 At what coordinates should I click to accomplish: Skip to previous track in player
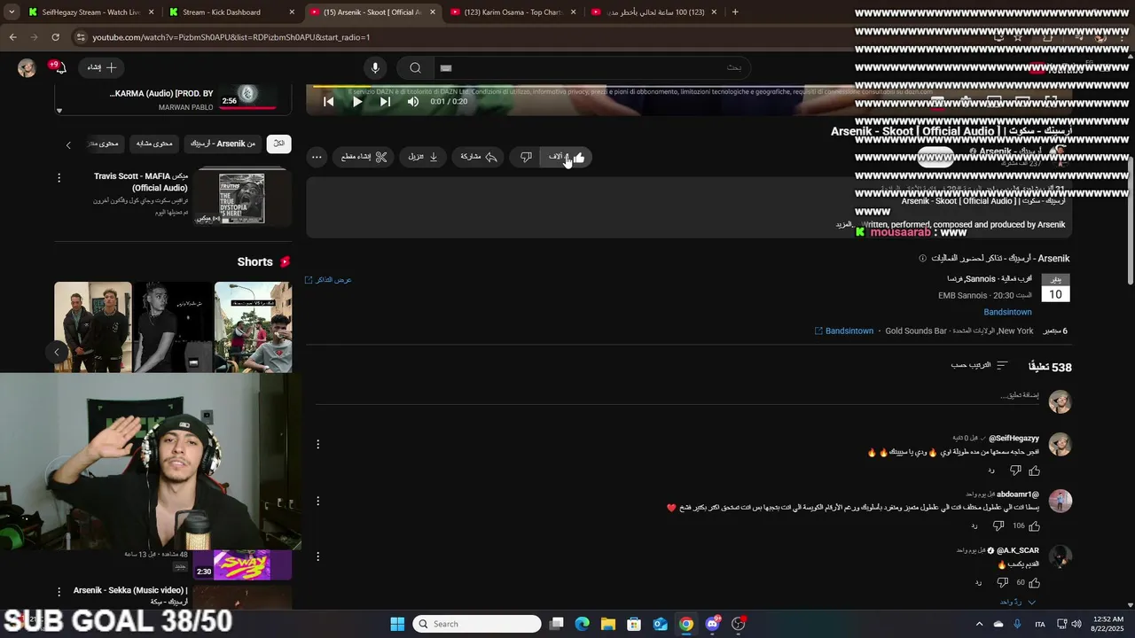click(x=328, y=102)
